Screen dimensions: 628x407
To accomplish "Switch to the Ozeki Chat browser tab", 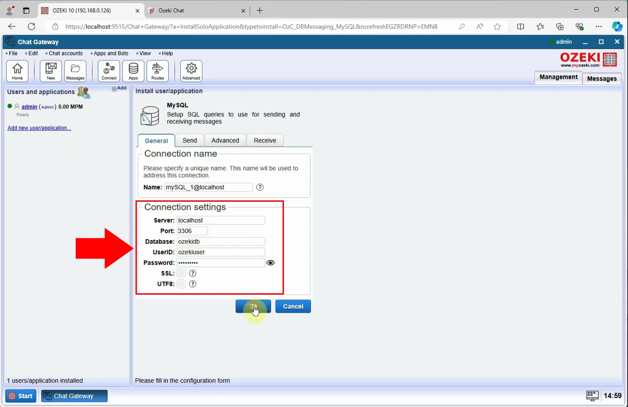I will [197, 11].
